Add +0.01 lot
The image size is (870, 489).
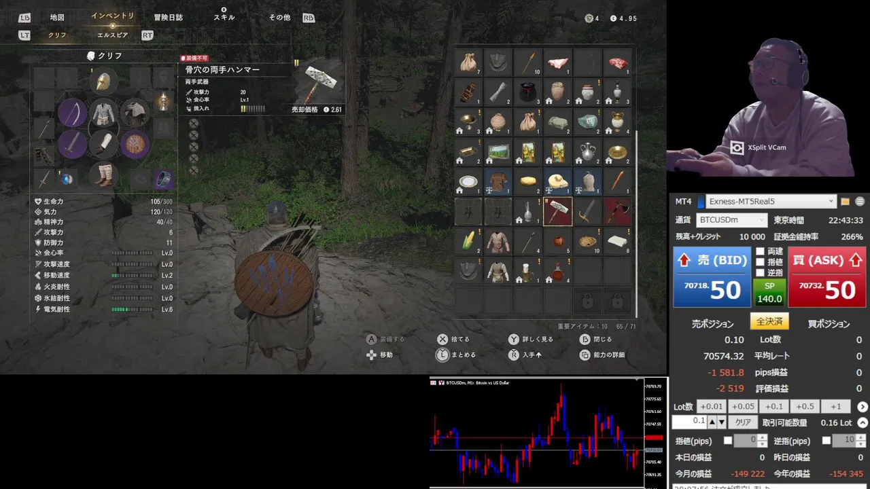pyautogui.click(x=711, y=407)
